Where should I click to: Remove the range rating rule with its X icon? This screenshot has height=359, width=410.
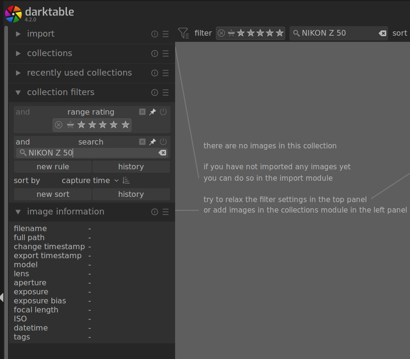pos(142,112)
